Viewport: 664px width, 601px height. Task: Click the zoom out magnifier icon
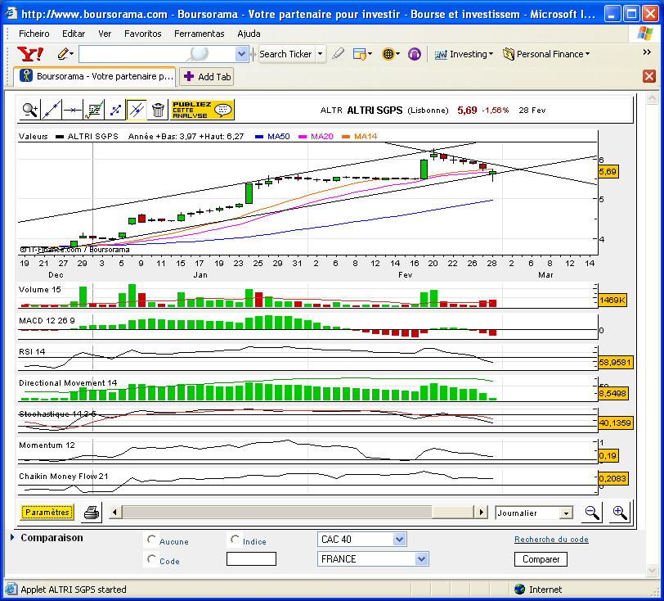point(591,513)
